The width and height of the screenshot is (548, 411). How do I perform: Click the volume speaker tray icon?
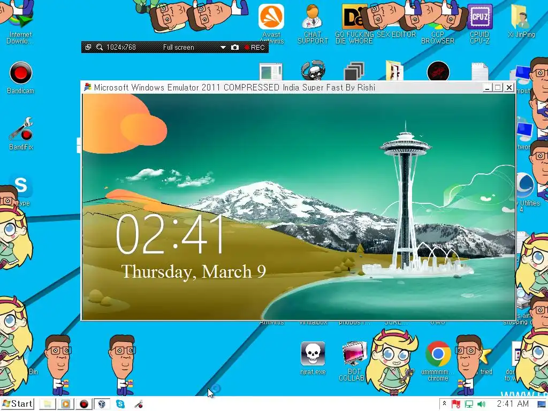coord(481,405)
